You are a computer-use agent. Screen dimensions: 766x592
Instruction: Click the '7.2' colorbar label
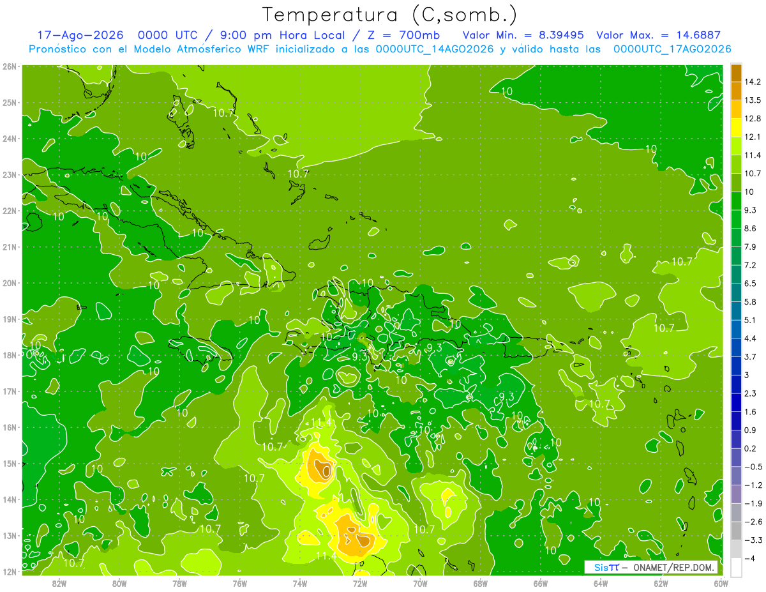(x=751, y=265)
